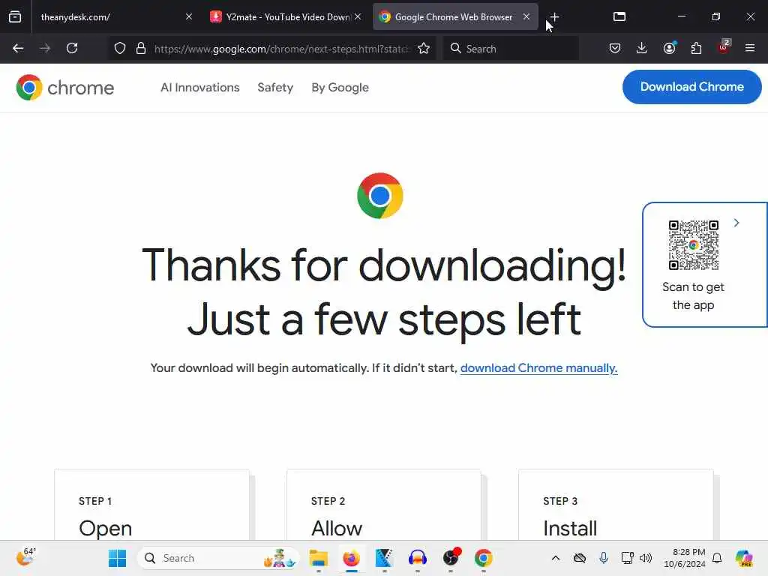768x576 pixels.
Task: Open a new tab with plus button
Action: click(x=554, y=16)
